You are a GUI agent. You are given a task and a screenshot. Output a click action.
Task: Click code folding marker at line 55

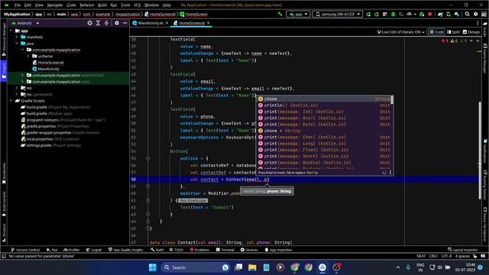(147, 158)
